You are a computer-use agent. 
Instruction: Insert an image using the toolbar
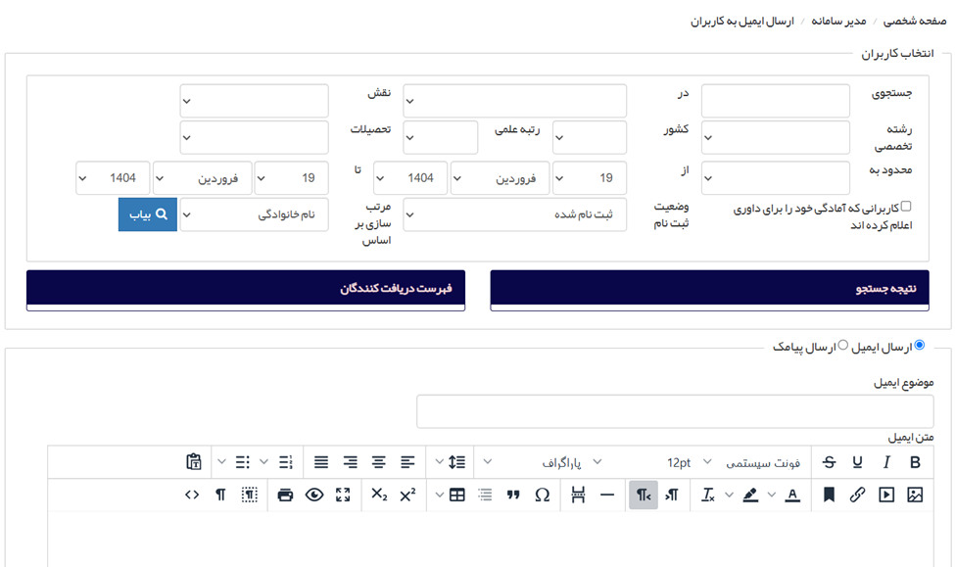(x=915, y=496)
